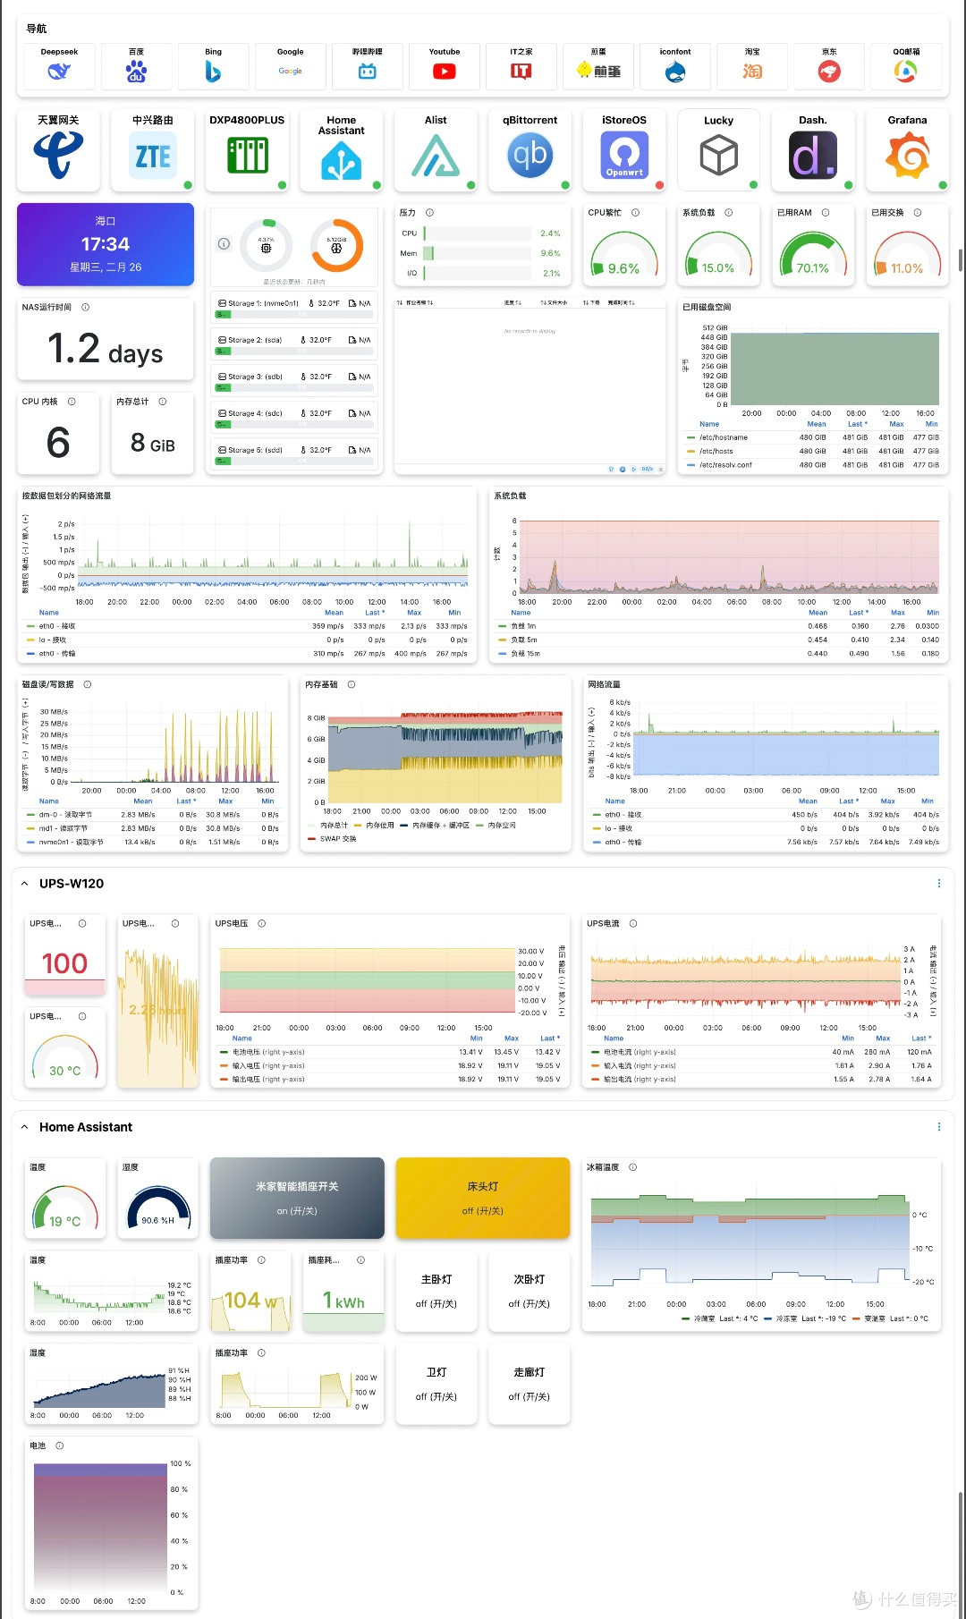Click the info icon beside 电池 panel
Screen dimensions: 966x1619
click(x=60, y=1445)
